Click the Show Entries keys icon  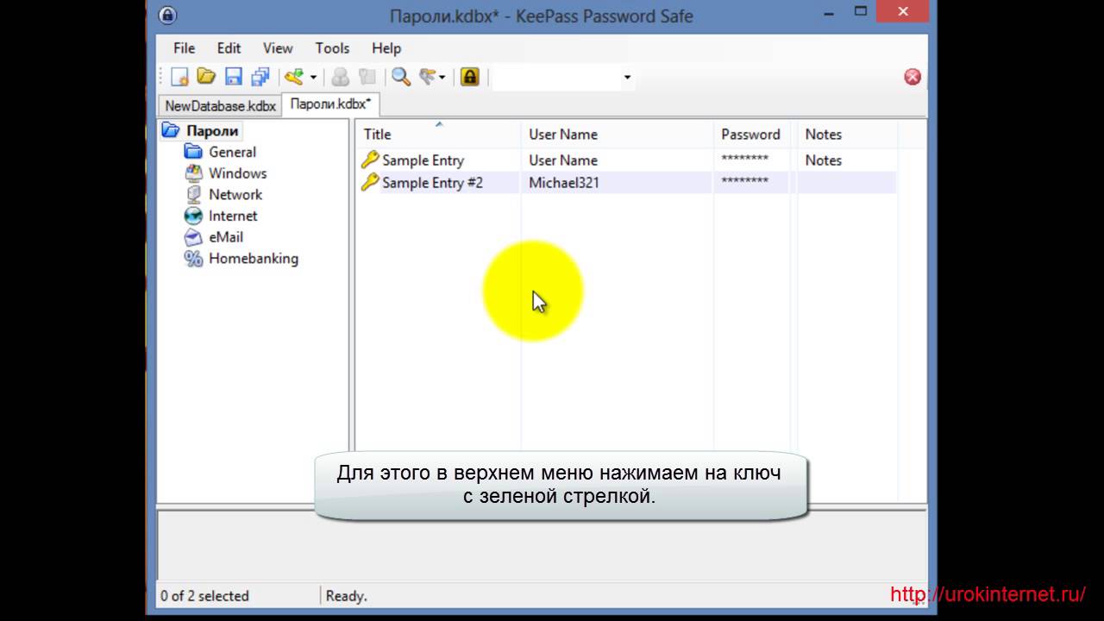tap(428, 78)
